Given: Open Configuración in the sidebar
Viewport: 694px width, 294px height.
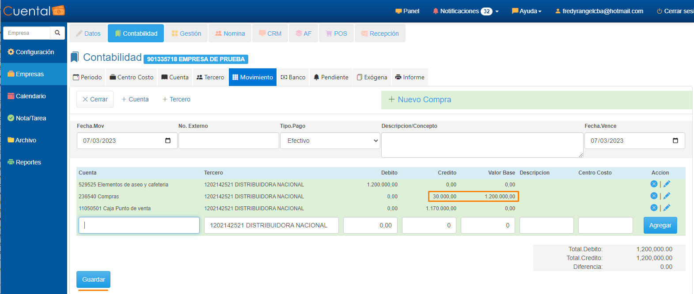Looking at the screenshot, I should point(31,52).
